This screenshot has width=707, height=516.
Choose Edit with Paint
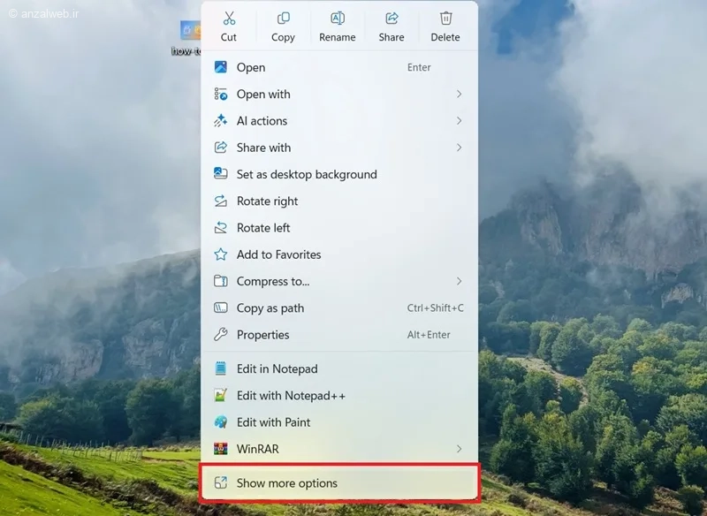pos(339,422)
